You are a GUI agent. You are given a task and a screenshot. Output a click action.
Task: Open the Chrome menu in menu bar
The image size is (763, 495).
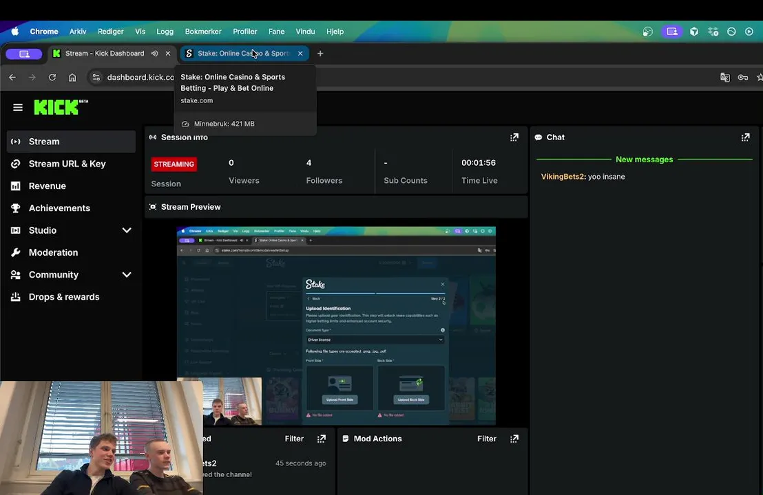44,32
